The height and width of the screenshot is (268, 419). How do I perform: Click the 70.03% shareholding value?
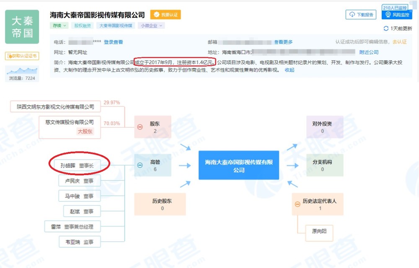112,124
